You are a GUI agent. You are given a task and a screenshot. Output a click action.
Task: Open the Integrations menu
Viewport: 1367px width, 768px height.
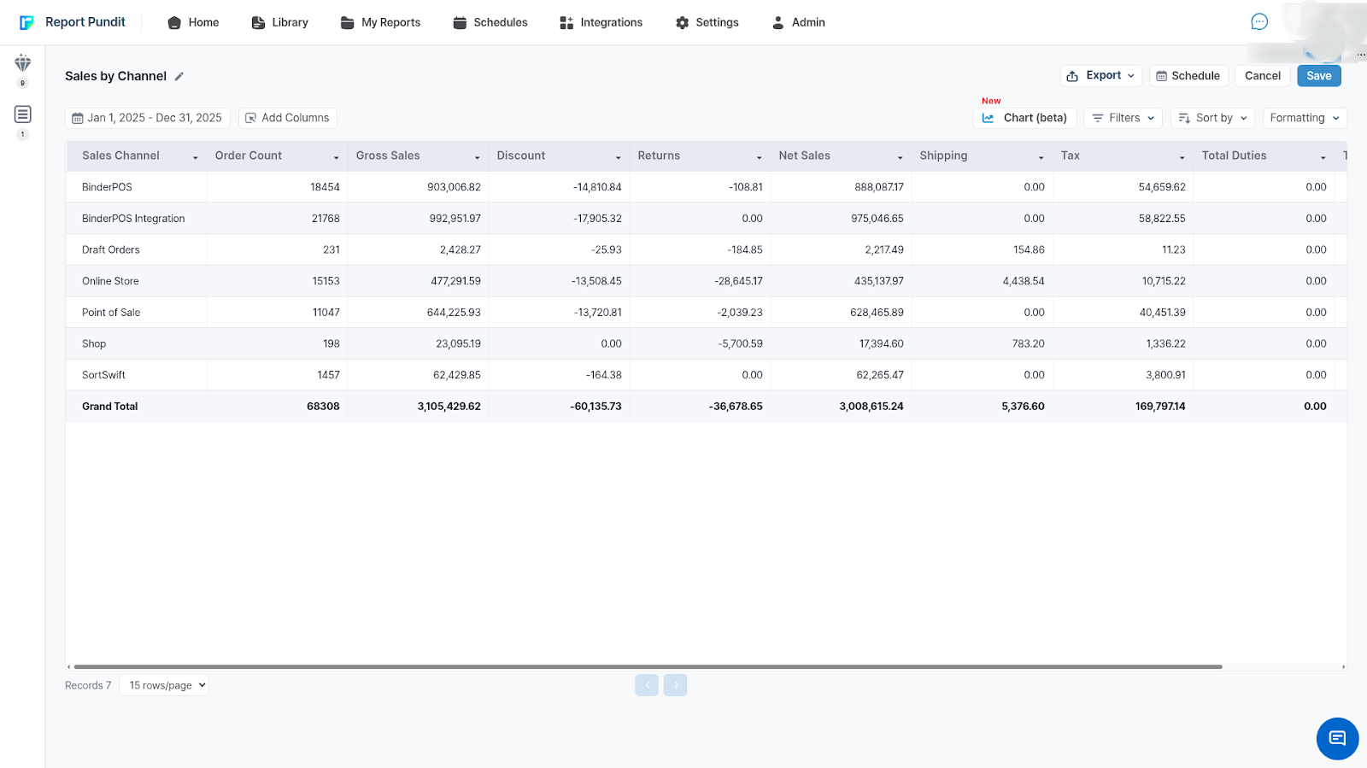(601, 22)
